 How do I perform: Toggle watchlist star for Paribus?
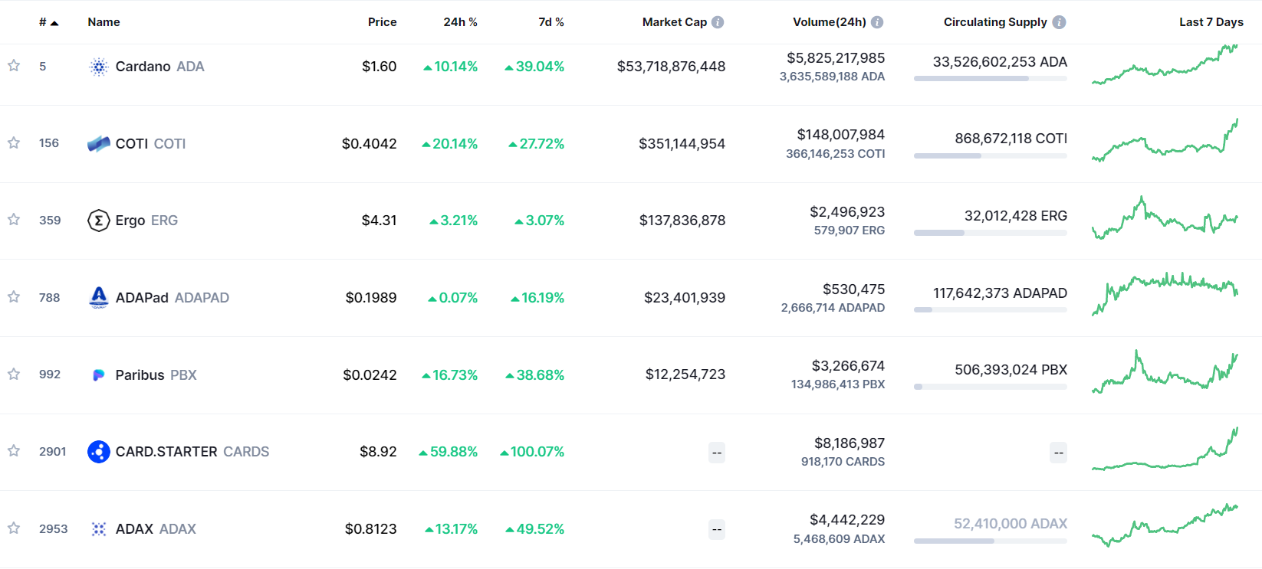14,374
